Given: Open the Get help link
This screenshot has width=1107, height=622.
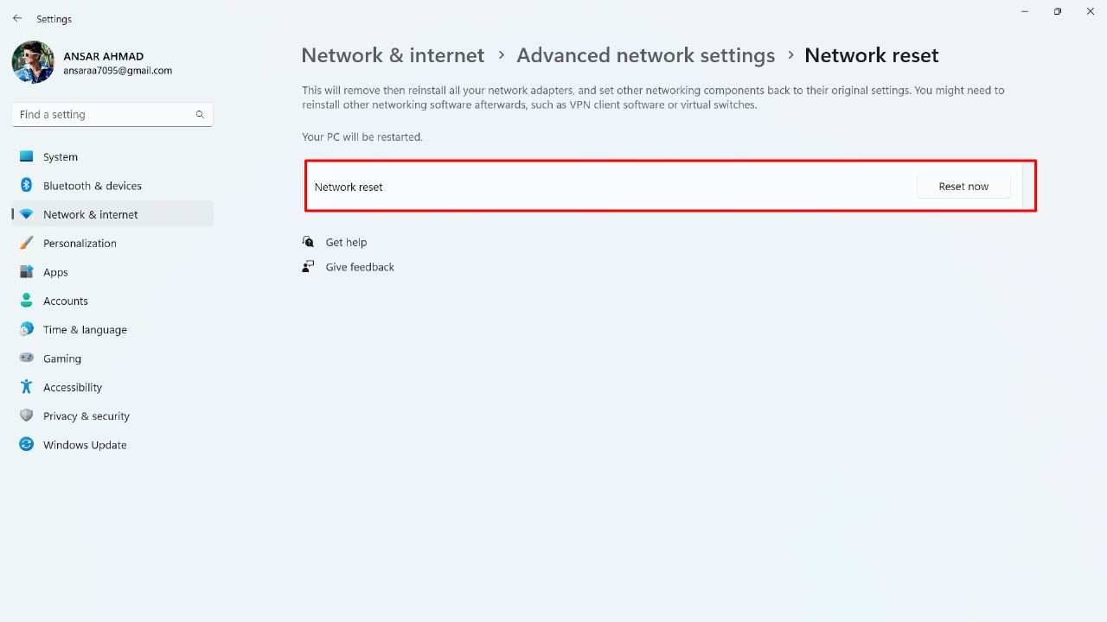Looking at the screenshot, I should pos(346,242).
